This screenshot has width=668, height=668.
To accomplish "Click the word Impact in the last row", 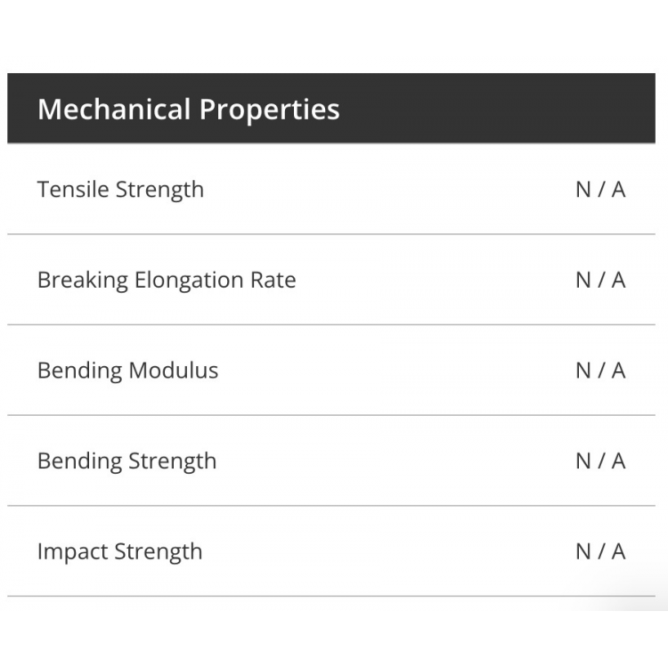I will click(73, 552).
